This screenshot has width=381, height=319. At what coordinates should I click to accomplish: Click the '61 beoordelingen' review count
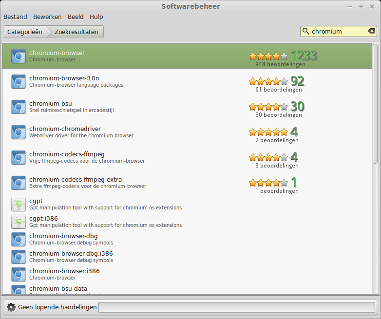click(x=279, y=90)
